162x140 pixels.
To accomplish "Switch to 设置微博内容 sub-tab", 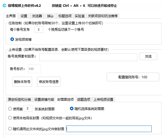I will pyautogui.click(x=44, y=99).
